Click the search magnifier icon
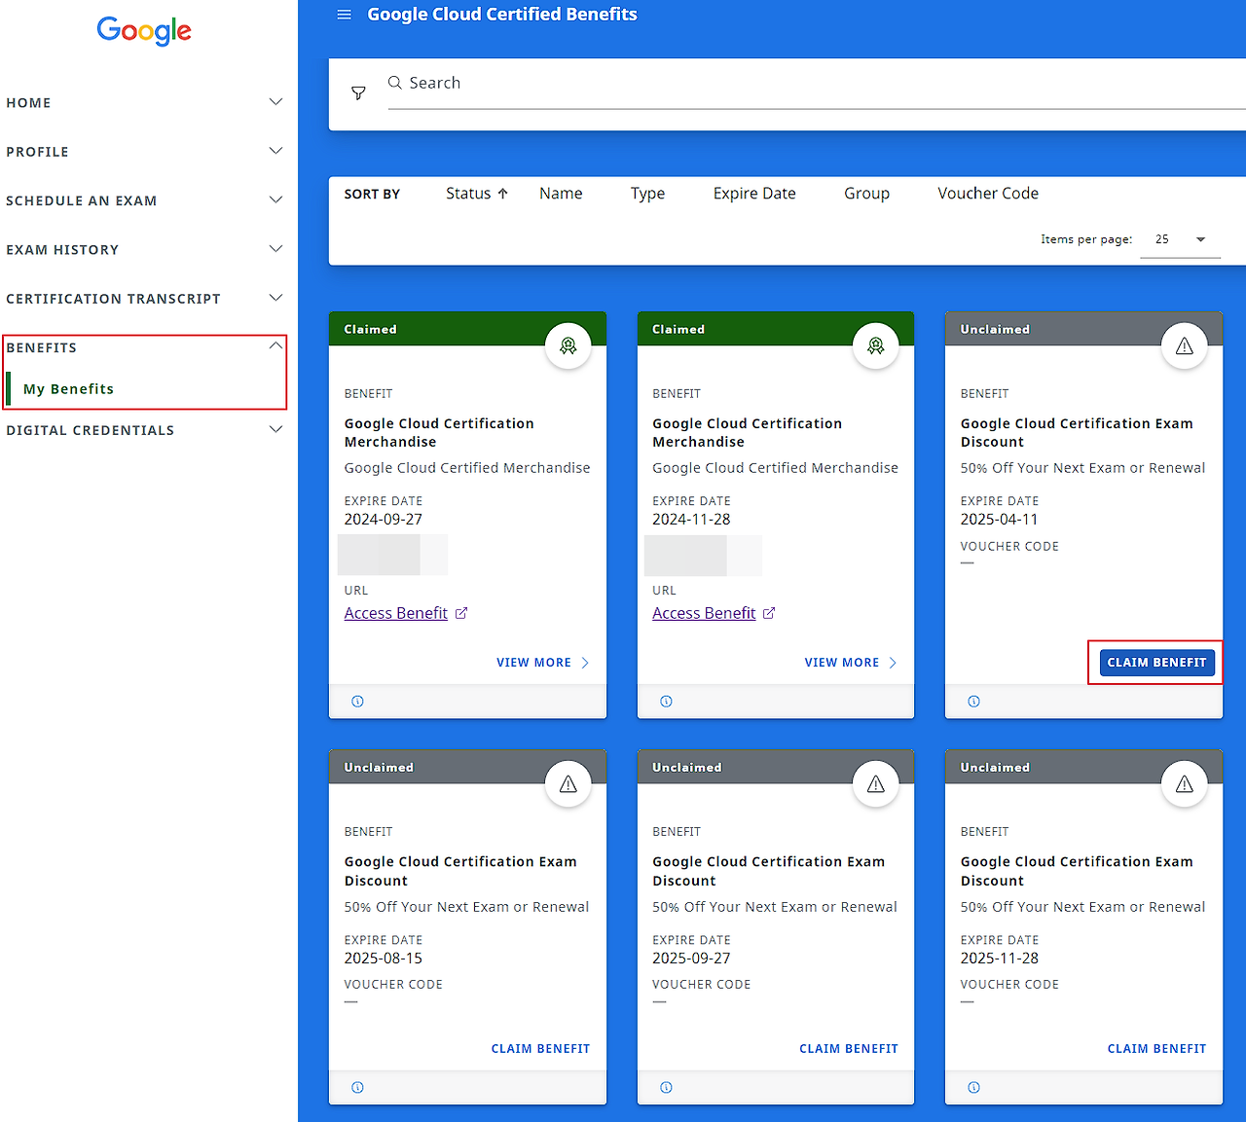1246x1122 pixels. click(395, 83)
